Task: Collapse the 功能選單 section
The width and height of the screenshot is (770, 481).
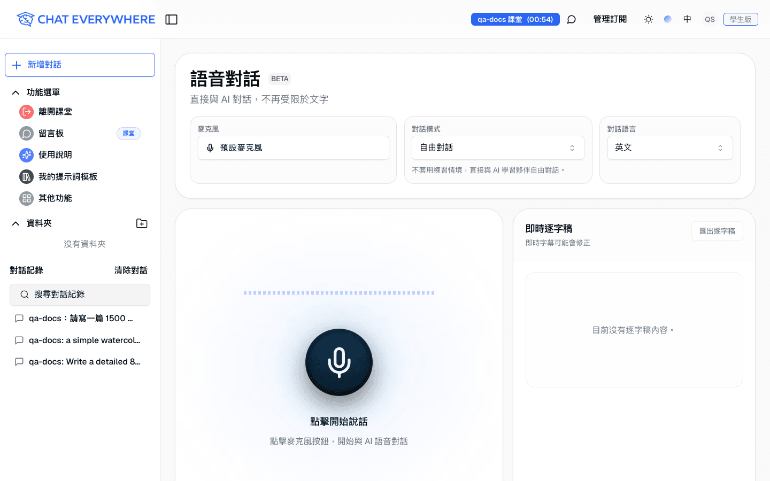Action: [16, 92]
